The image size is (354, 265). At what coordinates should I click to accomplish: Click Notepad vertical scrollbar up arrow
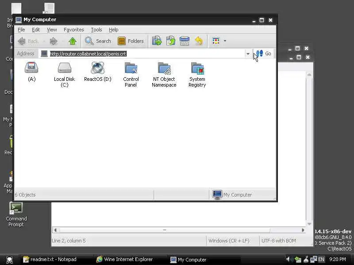pos(309,75)
